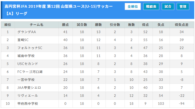The image size is (195, 109).
Task: Click team 甲府西中学校
Action: click(x=28, y=104)
